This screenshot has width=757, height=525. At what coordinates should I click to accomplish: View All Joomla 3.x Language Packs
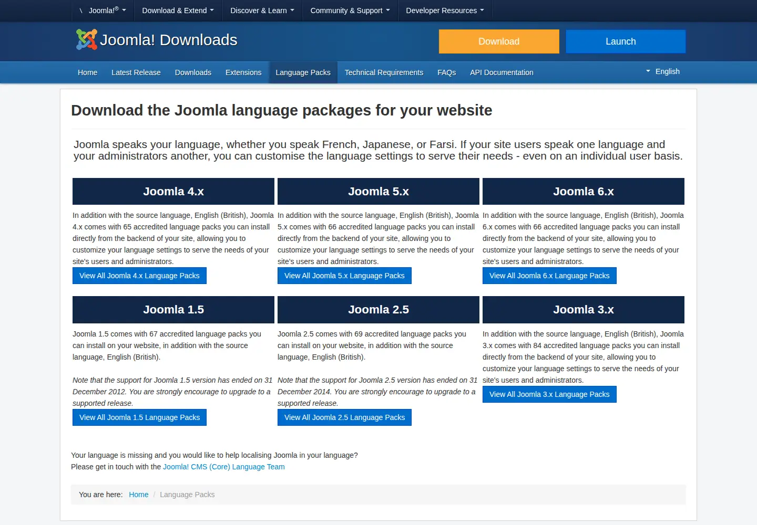tap(549, 394)
